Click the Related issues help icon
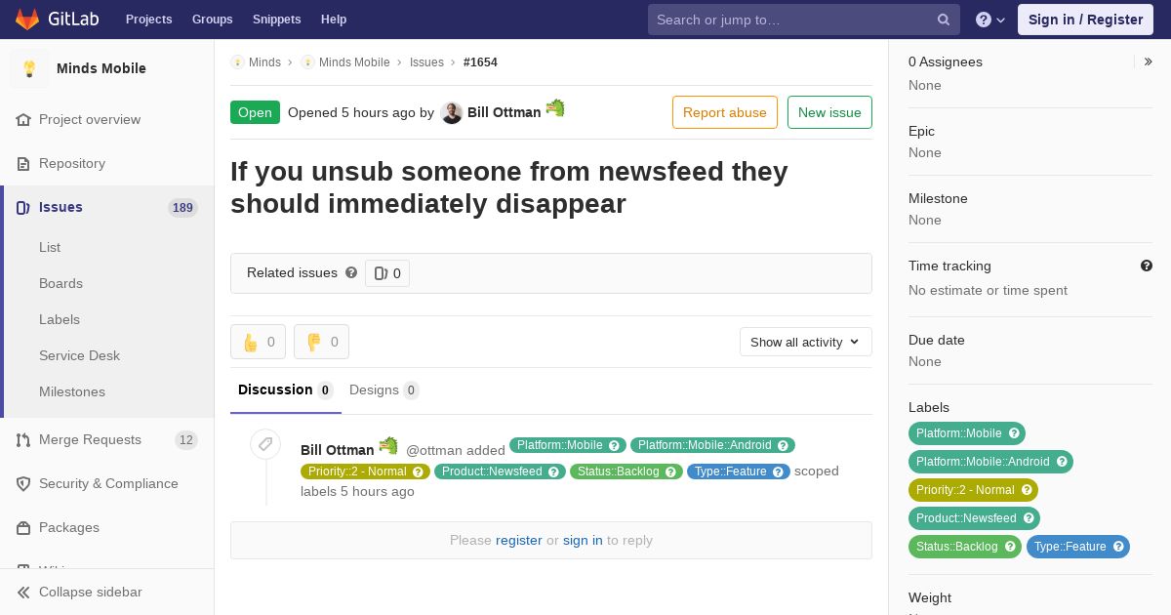 tap(351, 272)
